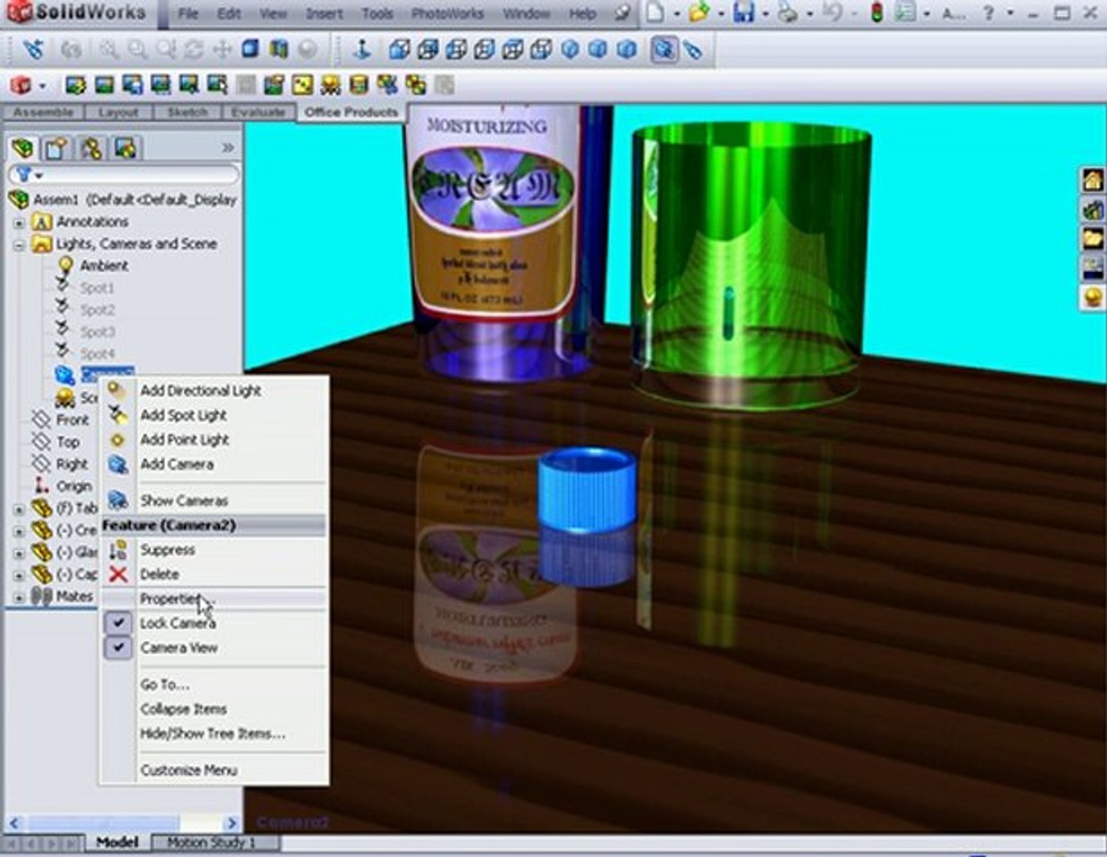Choose Add Camera from context menu
Screen dimensions: 1107x857
tap(213, 464)
